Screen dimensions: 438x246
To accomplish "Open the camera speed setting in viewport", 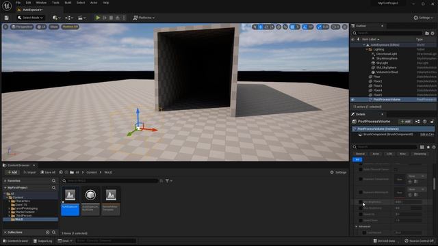I will point(335,27).
